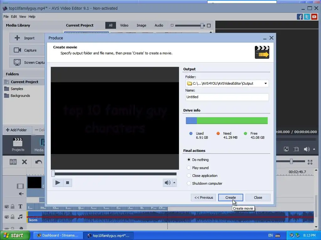Image resolution: width=321 pixels, height=240 pixels.
Task: Click the korn audio clip on timeline
Action: (x=170, y=217)
